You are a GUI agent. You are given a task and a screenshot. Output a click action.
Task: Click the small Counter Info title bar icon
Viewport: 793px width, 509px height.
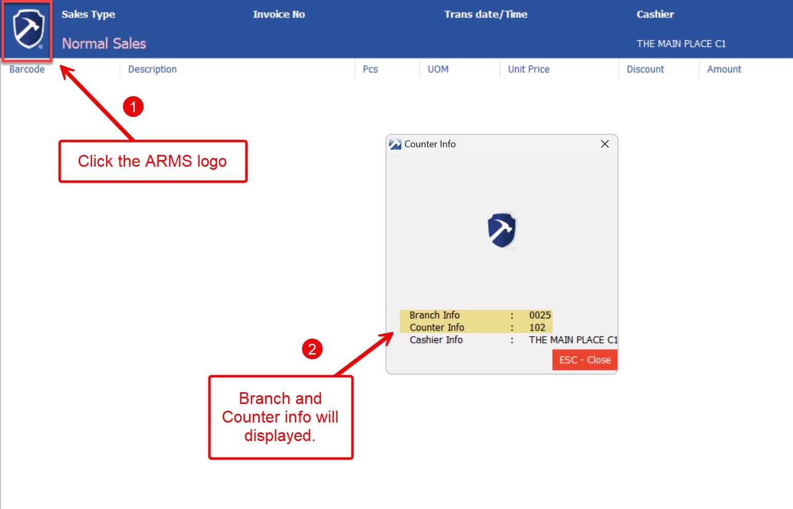pos(395,144)
